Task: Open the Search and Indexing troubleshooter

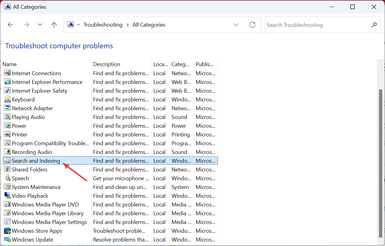Action: pyautogui.click(x=36, y=161)
